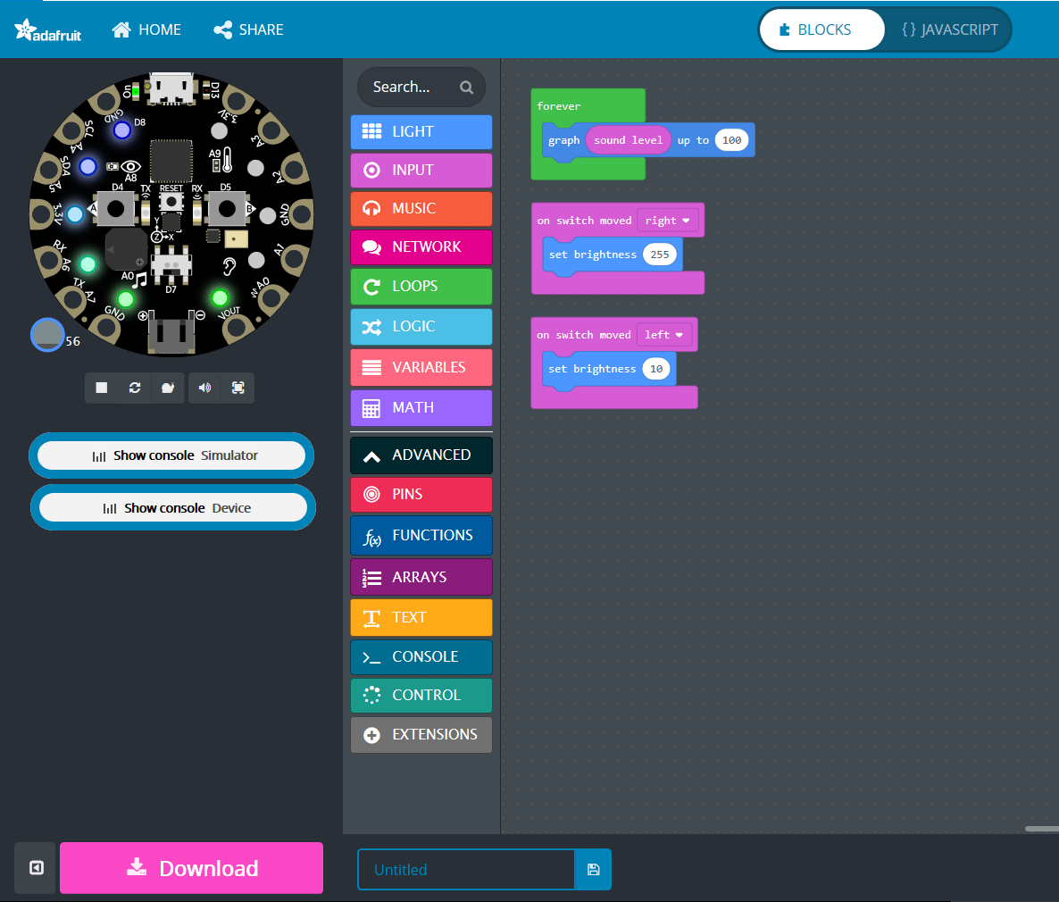The width and height of the screenshot is (1059, 902).
Task: Go to HOME from the top bar
Action: pyautogui.click(x=146, y=29)
